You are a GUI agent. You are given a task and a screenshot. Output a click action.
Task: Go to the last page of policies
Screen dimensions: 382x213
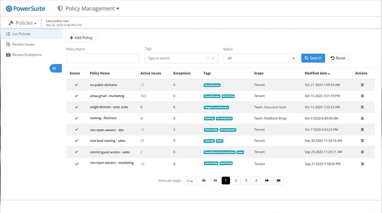(278, 181)
